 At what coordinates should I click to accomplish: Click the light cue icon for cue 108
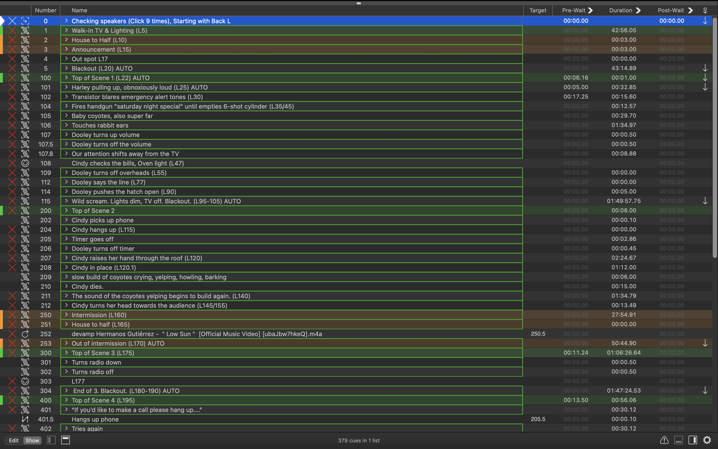point(25,163)
